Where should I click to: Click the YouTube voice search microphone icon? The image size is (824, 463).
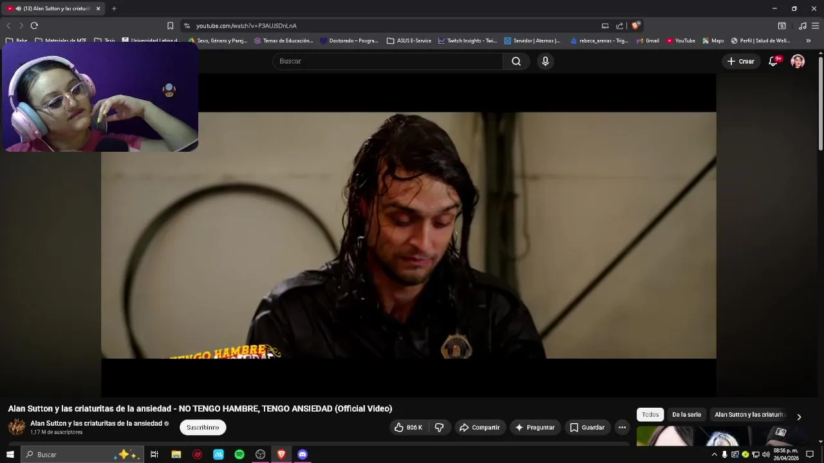click(x=545, y=61)
